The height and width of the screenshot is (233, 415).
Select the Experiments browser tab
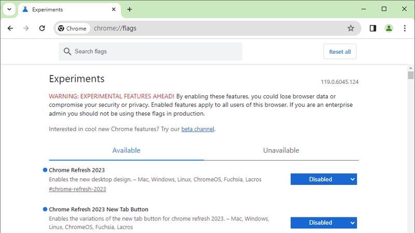[70, 9]
